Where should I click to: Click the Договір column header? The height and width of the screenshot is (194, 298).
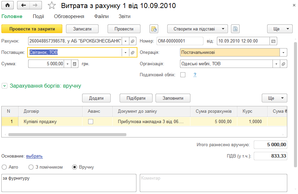pos(50,111)
